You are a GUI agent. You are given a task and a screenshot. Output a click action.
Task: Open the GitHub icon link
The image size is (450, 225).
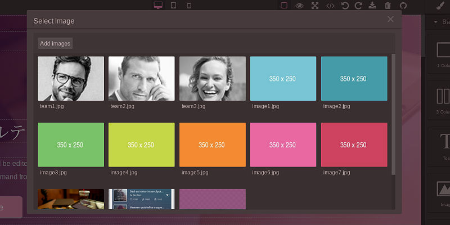click(x=403, y=6)
